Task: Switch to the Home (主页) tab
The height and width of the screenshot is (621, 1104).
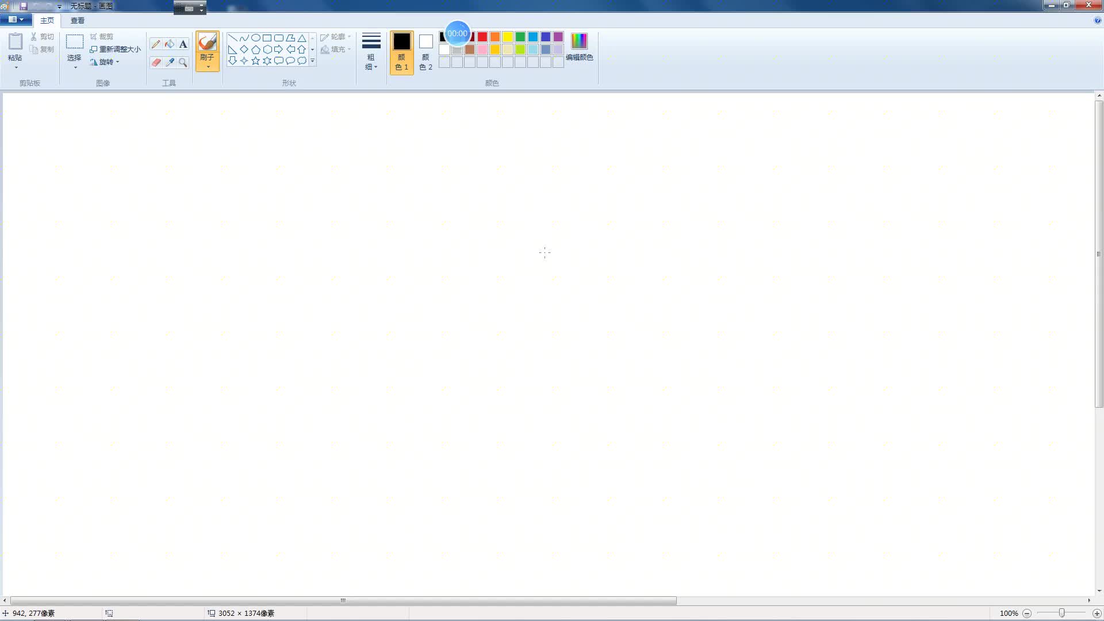Action: tap(47, 21)
